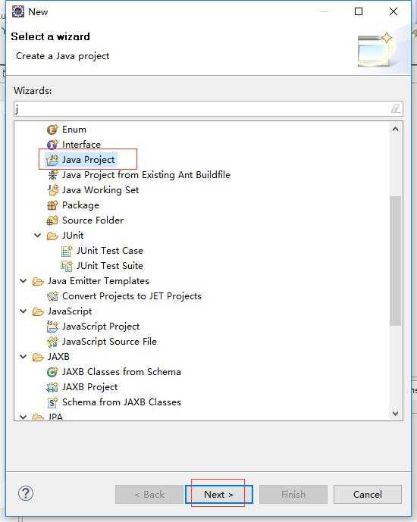Click the Java Working Set icon

click(52, 190)
